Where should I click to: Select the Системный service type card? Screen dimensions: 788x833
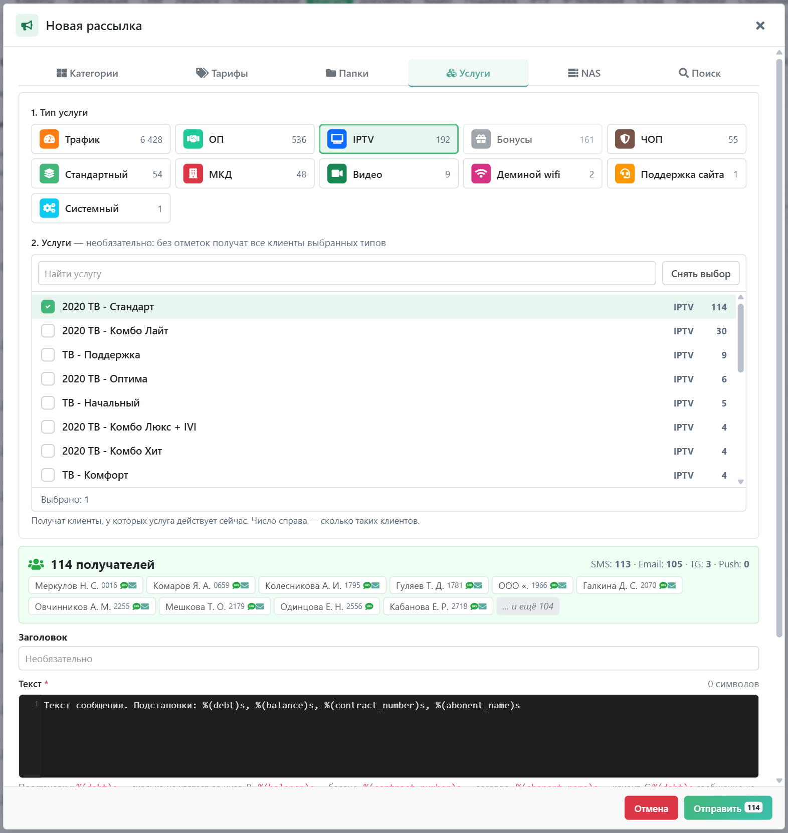pos(101,209)
